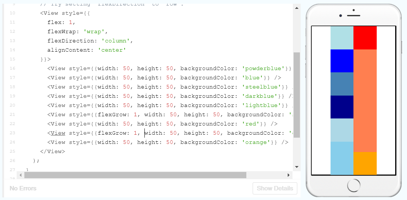Click the tall coral block in preview
Image resolution: width=407 pixels, height=200 pixels.
365,100
